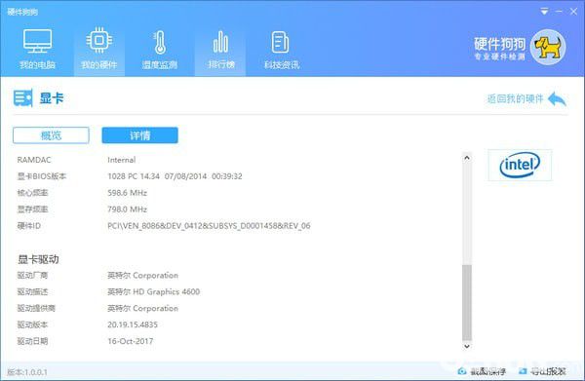This screenshot has width=585, height=381.
Task: Click the 驱动提供商 label
Action: [x=36, y=308]
